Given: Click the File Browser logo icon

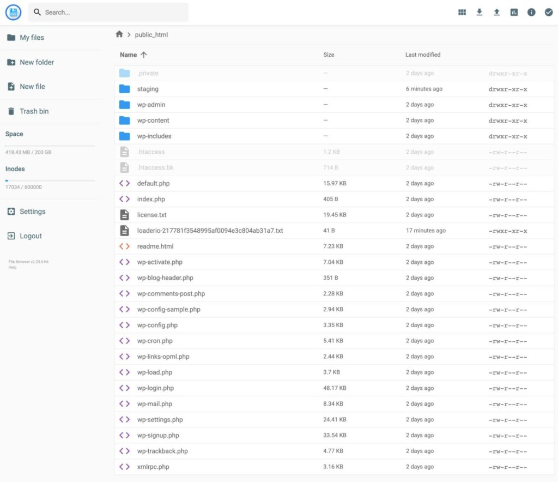Looking at the screenshot, I should click(13, 12).
